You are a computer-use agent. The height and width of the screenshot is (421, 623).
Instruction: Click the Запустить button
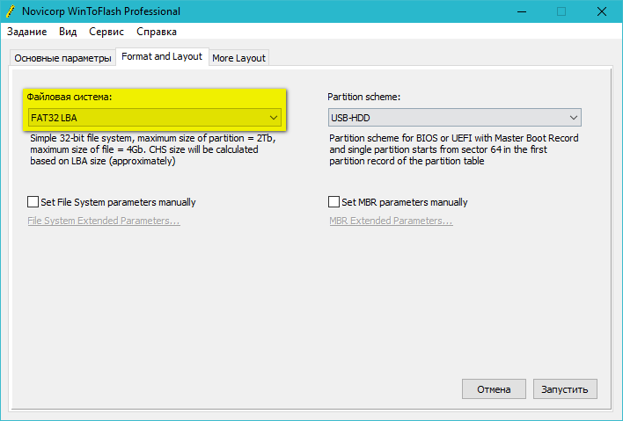565,389
